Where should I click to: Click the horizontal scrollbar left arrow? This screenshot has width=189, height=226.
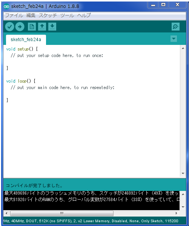[x=6, y=213]
